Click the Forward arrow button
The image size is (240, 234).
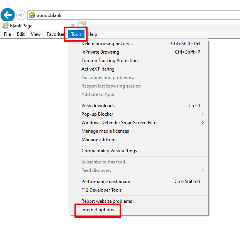(x=21, y=15)
